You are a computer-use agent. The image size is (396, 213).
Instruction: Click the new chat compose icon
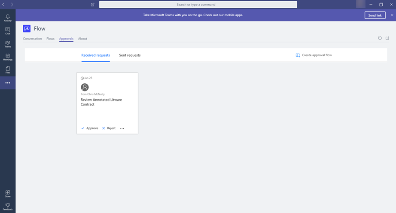pos(93,5)
